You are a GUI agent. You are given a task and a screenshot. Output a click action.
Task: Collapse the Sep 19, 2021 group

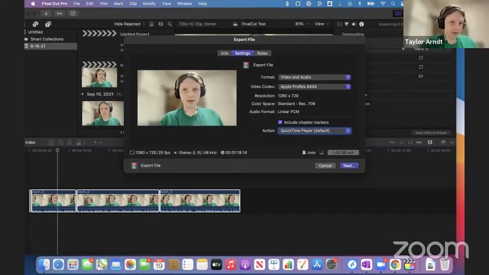pos(83,94)
